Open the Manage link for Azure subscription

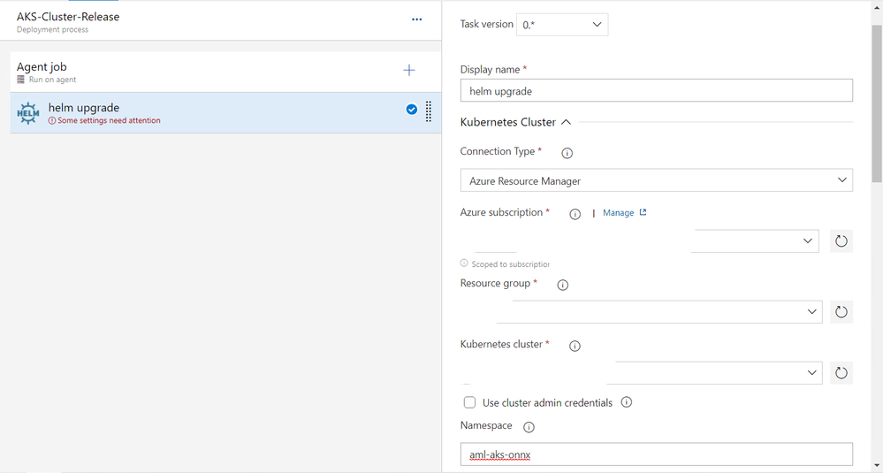click(x=625, y=213)
